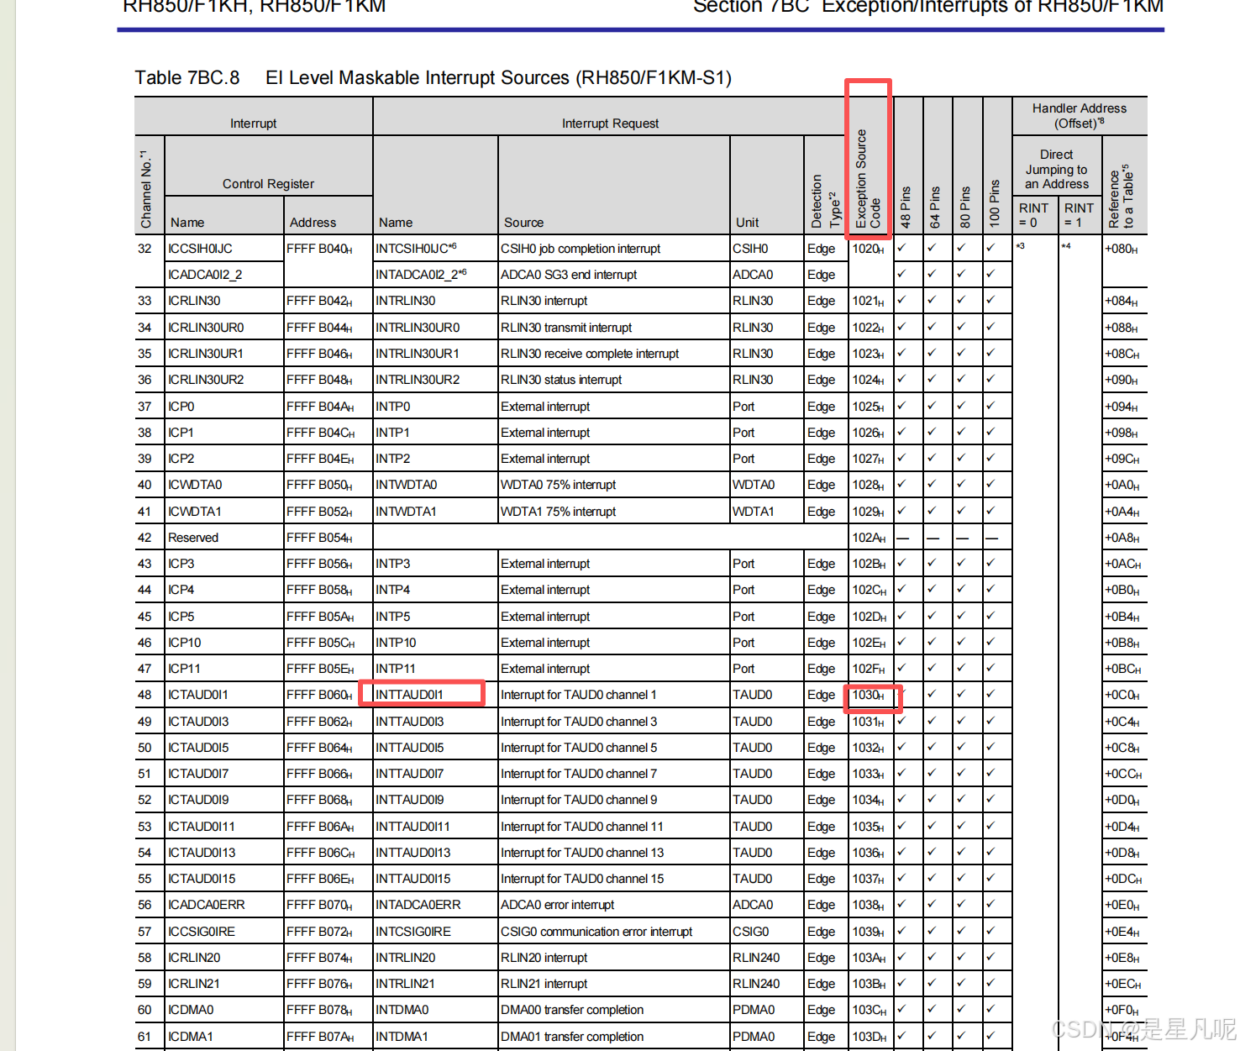
Task: Click the 'Reserved' entry for channel 42
Action: pyautogui.click(x=193, y=538)
